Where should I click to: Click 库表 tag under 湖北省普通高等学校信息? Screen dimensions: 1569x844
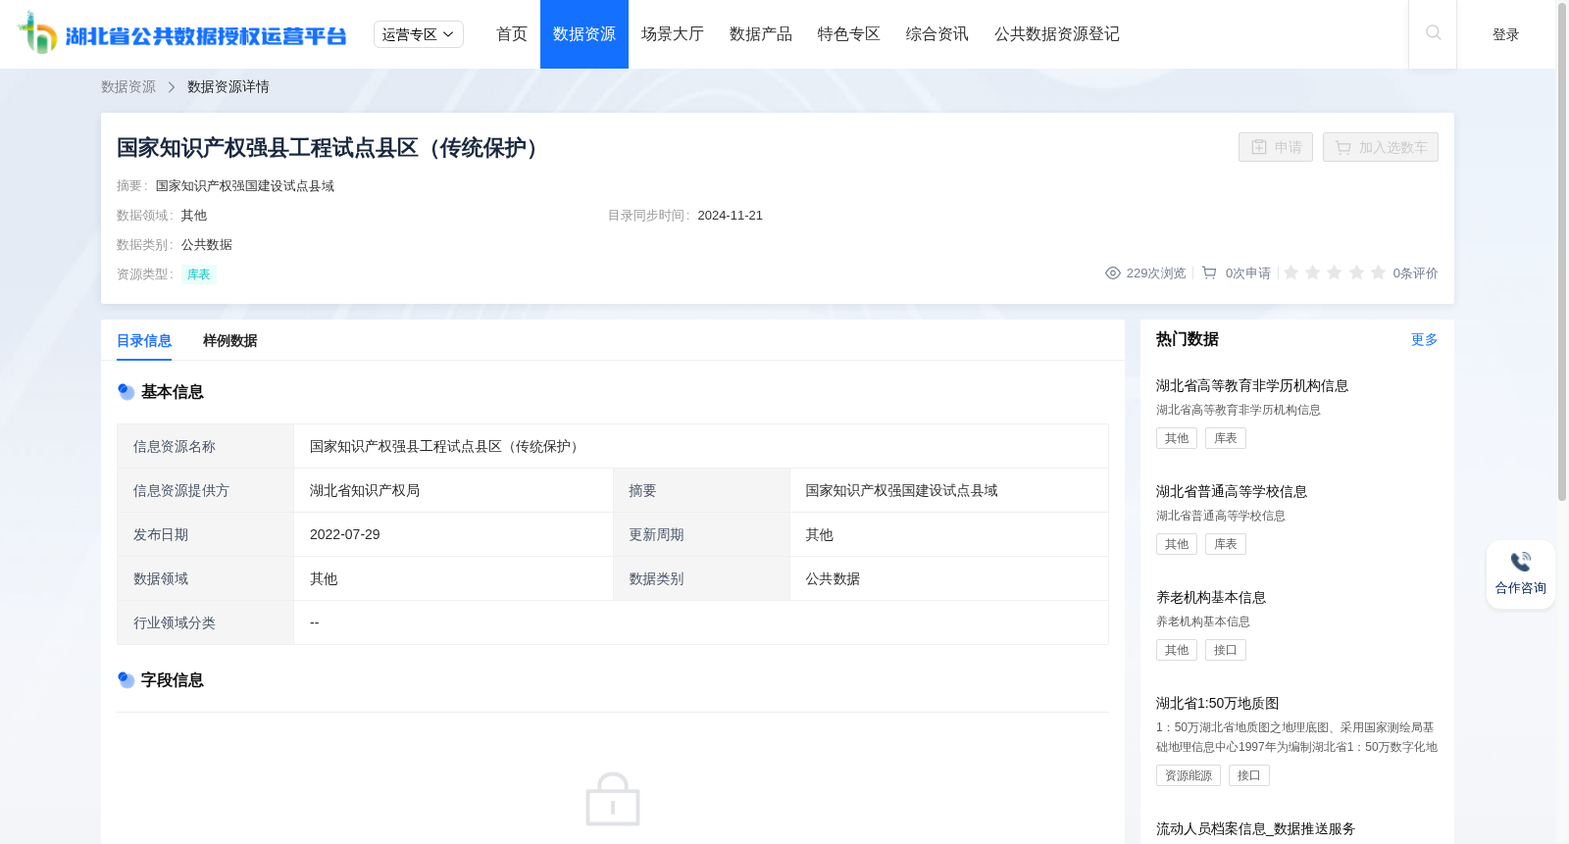[1226, 544]
